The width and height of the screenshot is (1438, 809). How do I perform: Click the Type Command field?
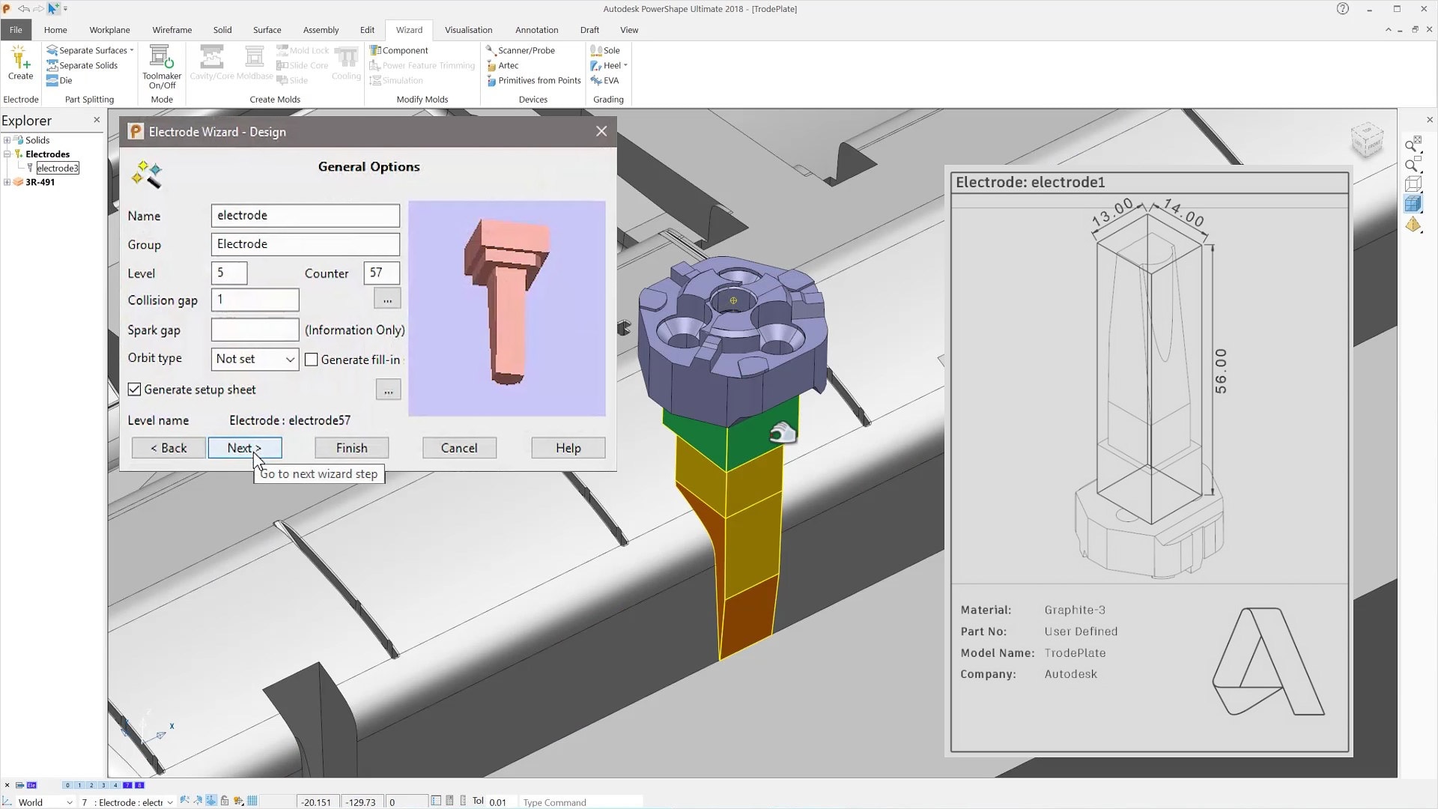click(x=580, y=802)
